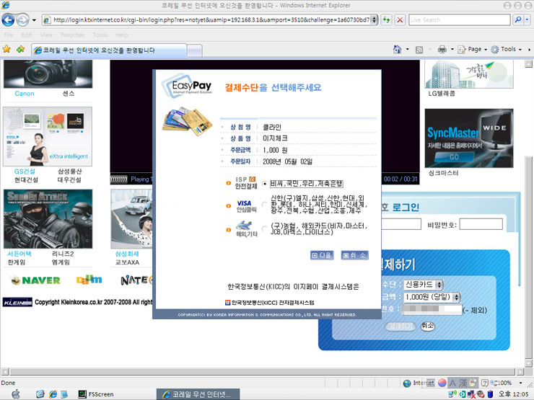Click the Apple start icon in taskbar
The width and height of the screenshot is (534, 400).
pos(15,394)
